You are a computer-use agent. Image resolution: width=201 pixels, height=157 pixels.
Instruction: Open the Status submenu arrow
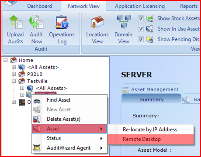pos(101,139)
